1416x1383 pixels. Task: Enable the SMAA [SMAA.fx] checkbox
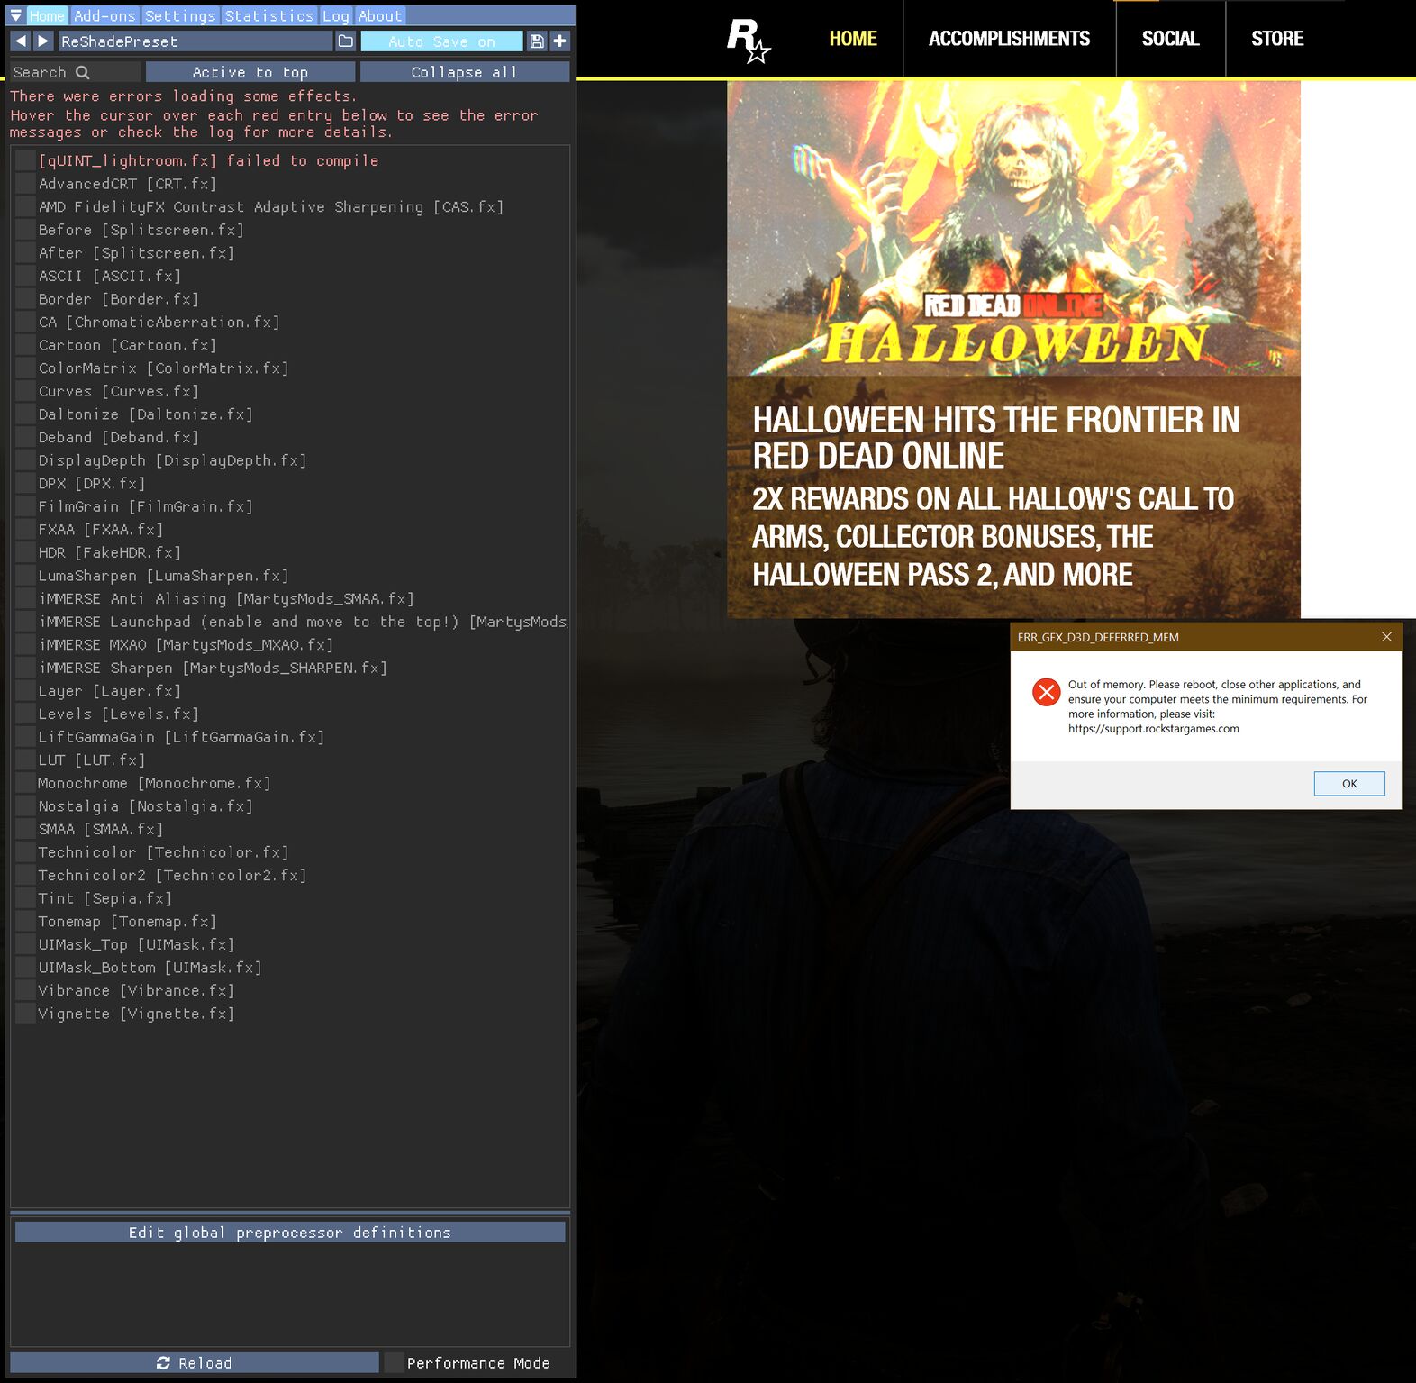25,829
